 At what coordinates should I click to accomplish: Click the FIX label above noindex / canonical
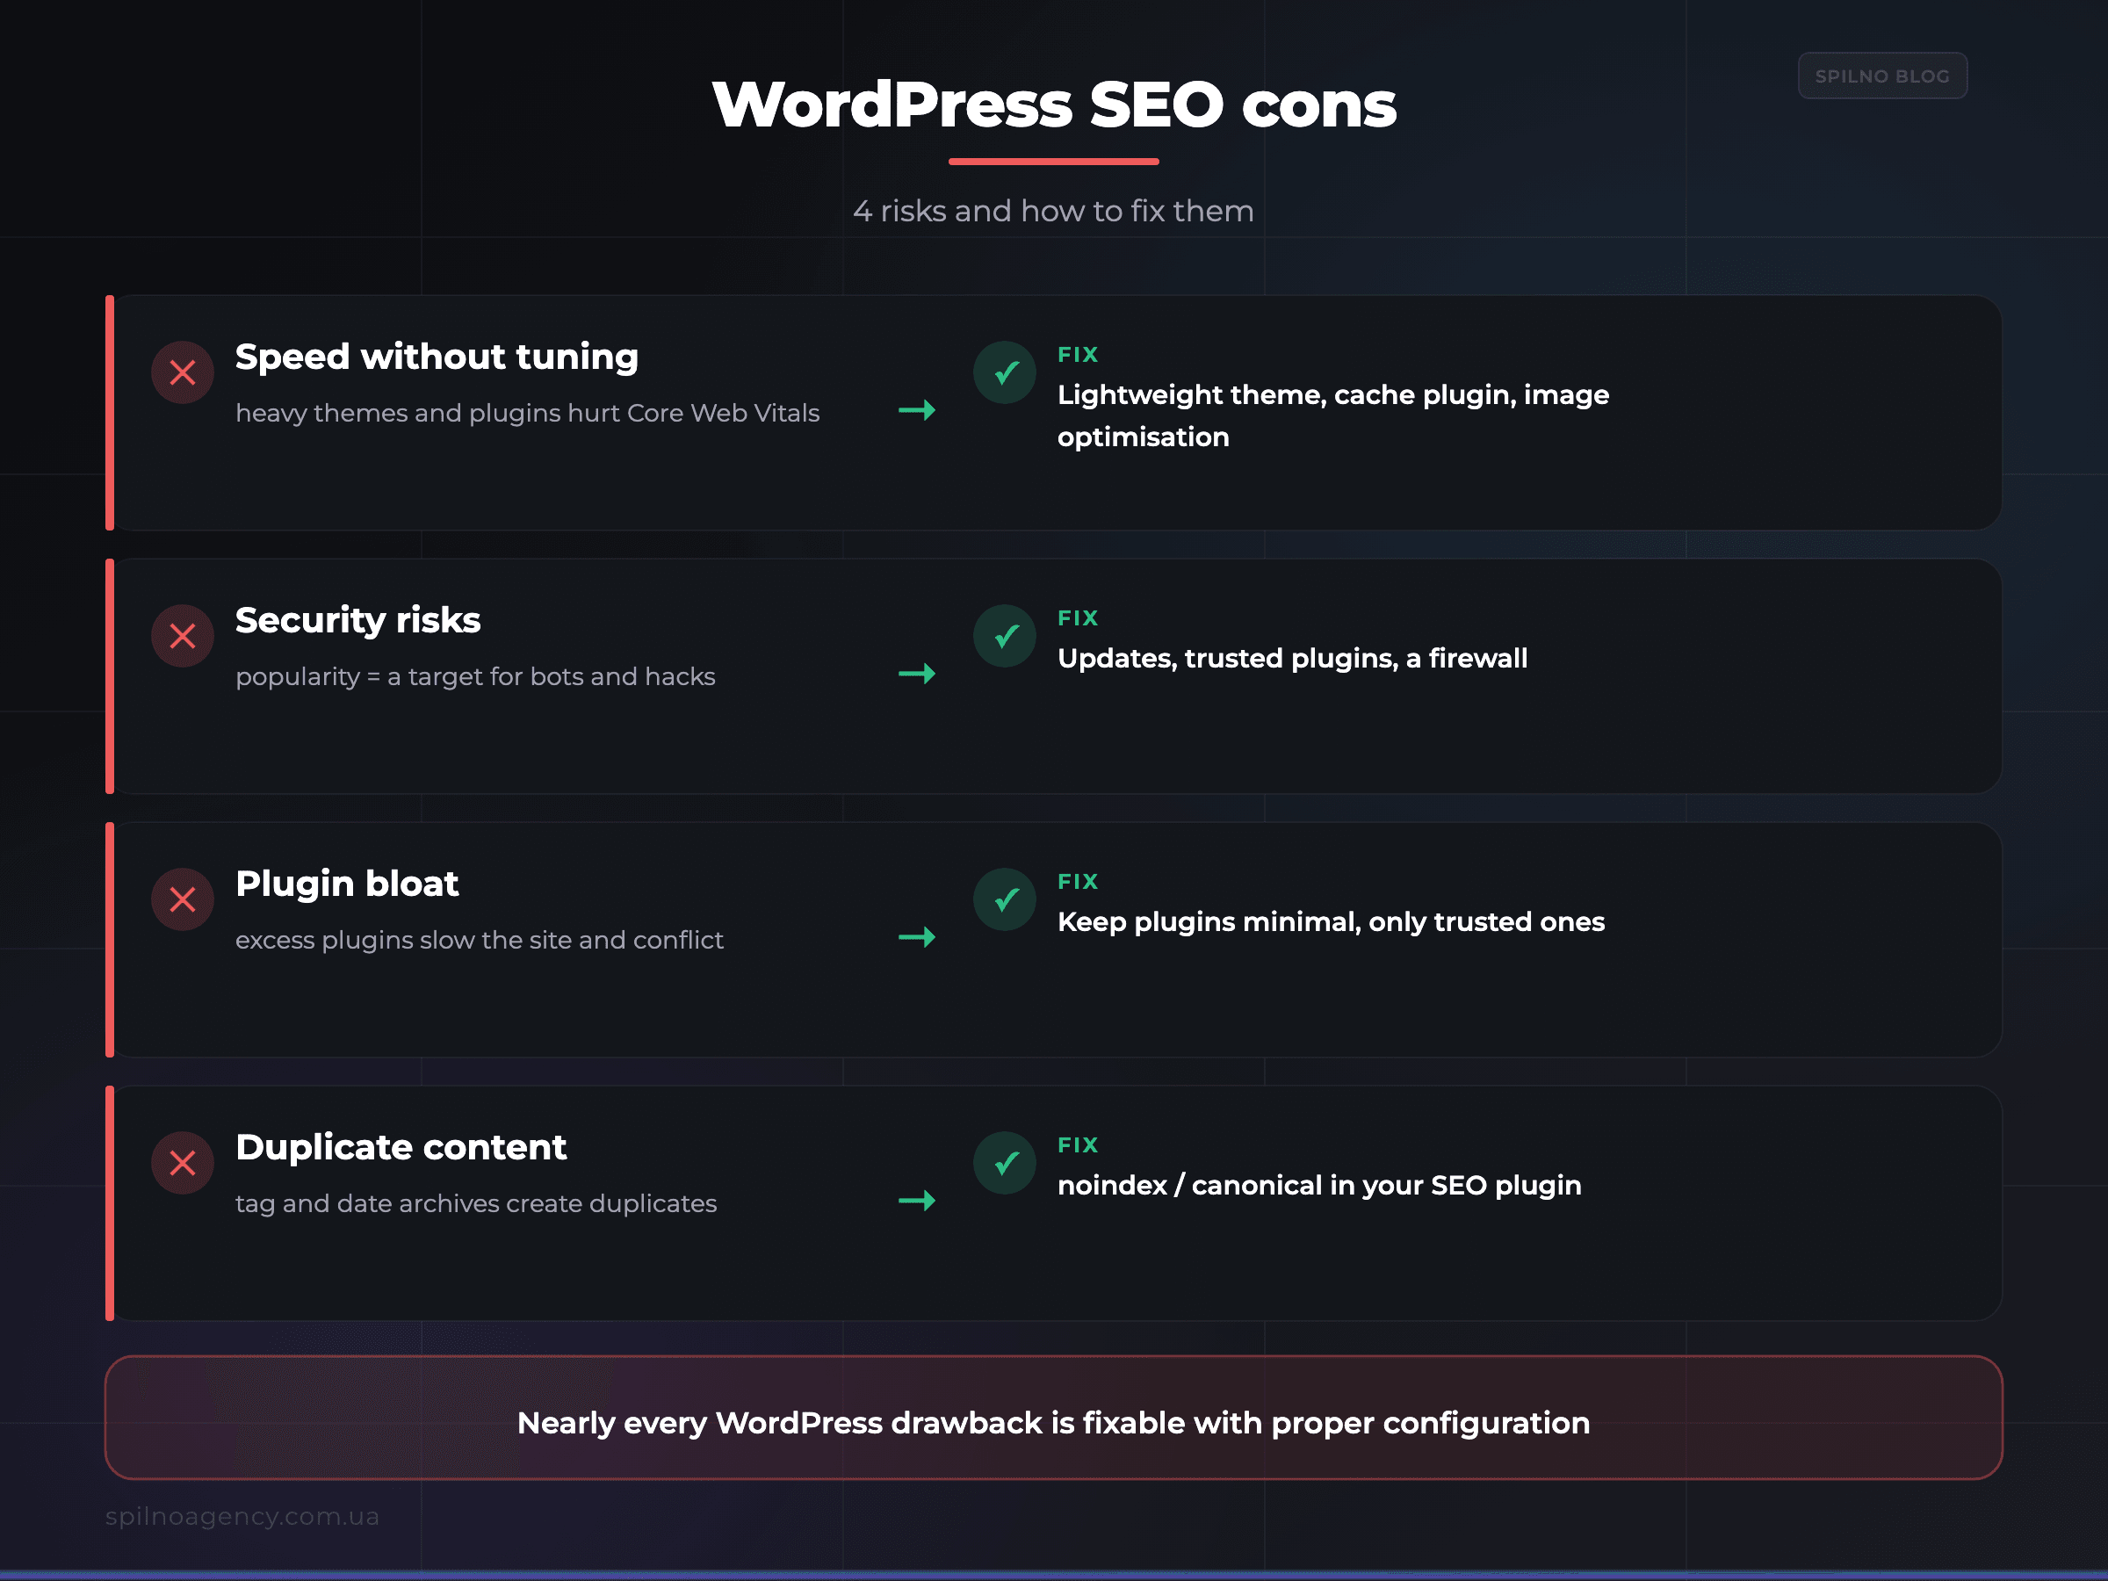coord(1078,1145)
